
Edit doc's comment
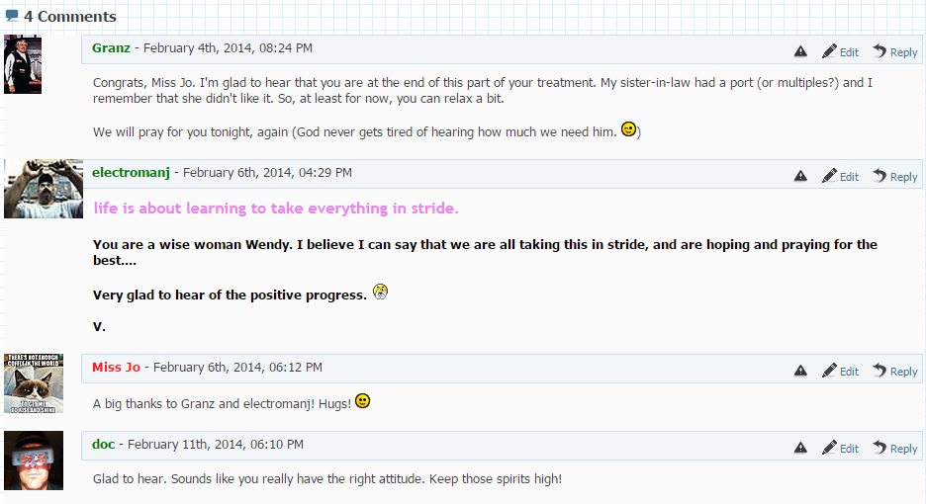click(x=840, y=448)
